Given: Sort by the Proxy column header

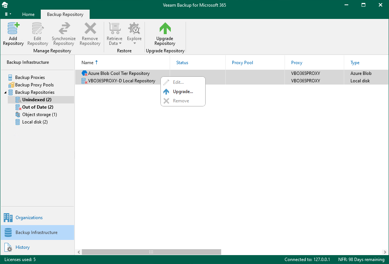Looking at the screenshot, I should click(297, 63).
